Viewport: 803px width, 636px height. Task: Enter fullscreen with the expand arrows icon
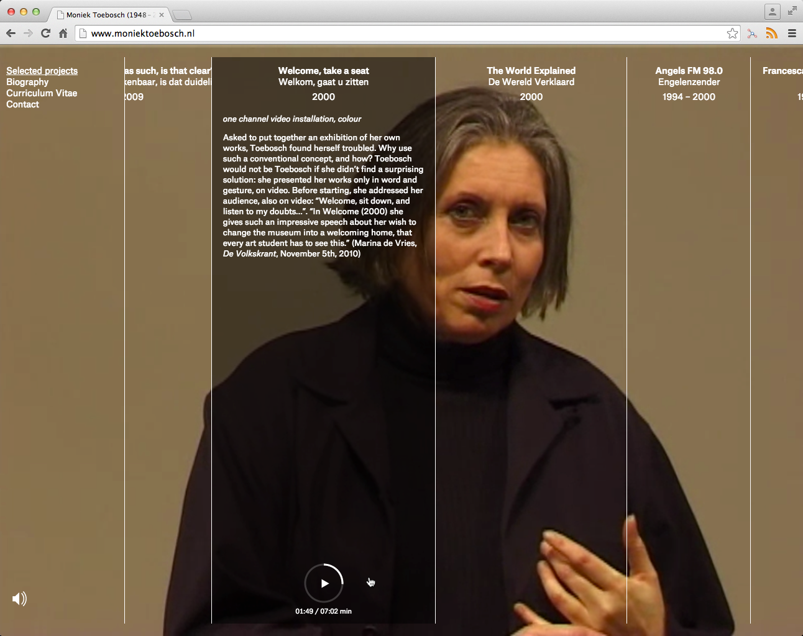tap(792, 11)
